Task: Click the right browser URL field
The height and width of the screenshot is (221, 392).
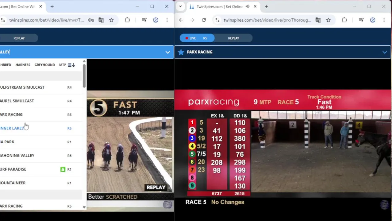Action: coord(267,20)
